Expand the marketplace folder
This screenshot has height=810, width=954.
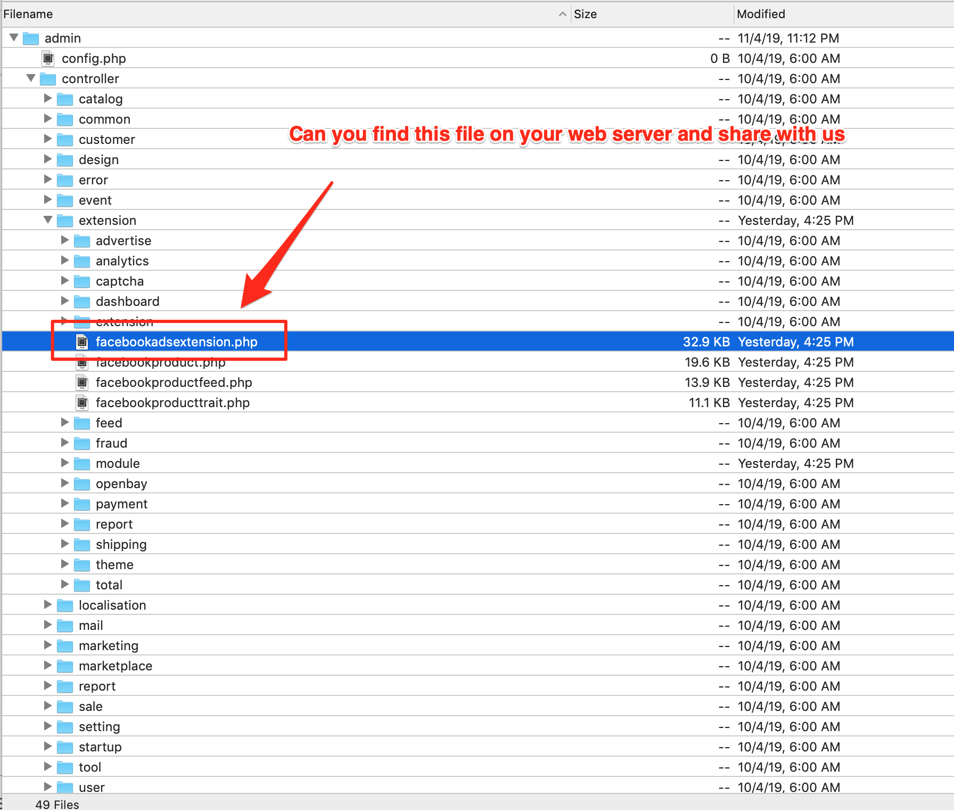pos(47,666)
